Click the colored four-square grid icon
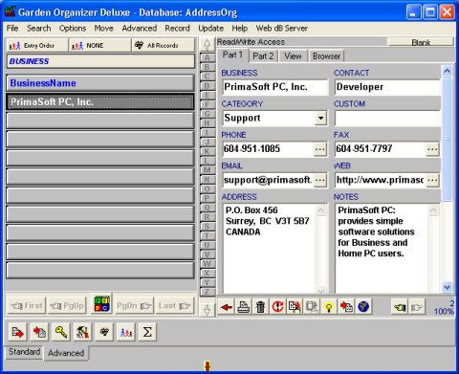Screen dimensions: 459x374 pyautogui.click(x=101, y=304)
